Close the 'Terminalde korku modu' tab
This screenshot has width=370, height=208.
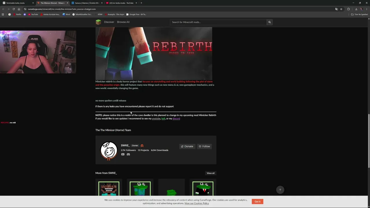33,3
